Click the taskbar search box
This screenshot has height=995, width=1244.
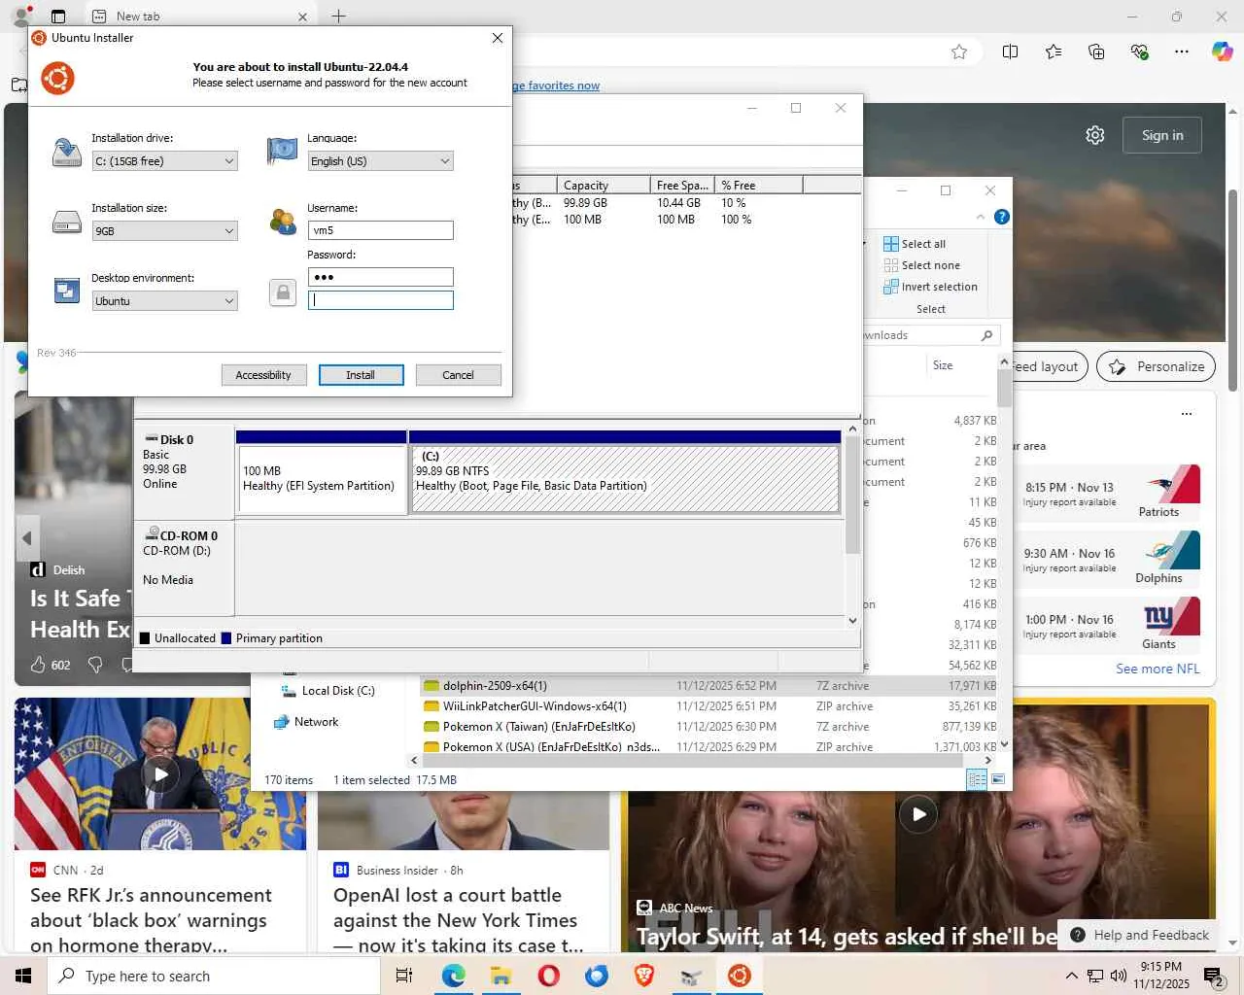tap(214, 976)
